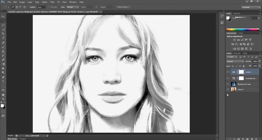This screenshot has height=140, width=262.
Task: Open the Opacity slider dropdown arrow
Action: pyautogui.click(x=259, y=62)
